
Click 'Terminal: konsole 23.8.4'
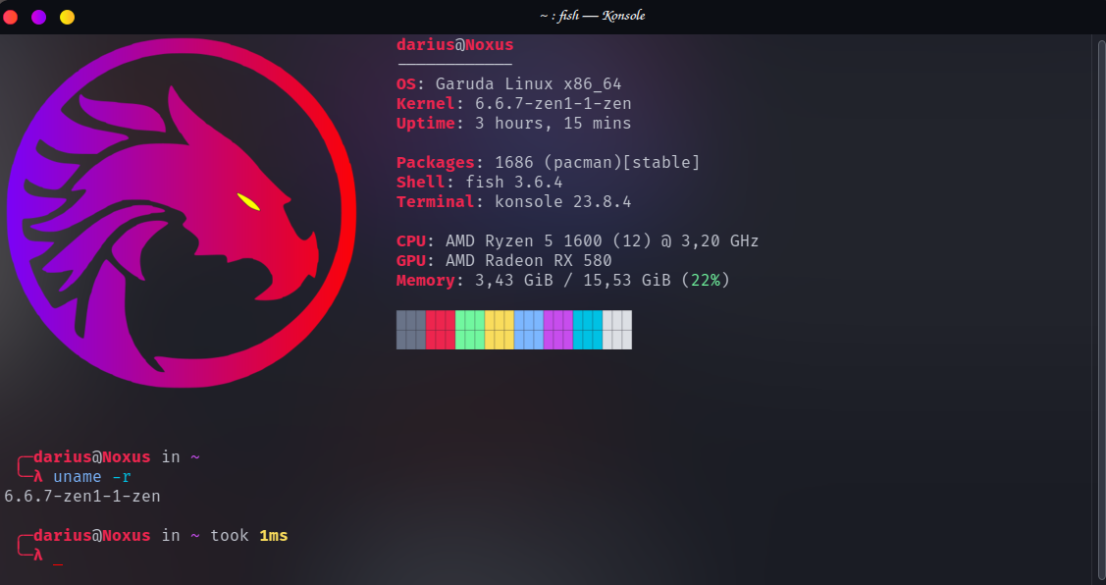point(513,202)
